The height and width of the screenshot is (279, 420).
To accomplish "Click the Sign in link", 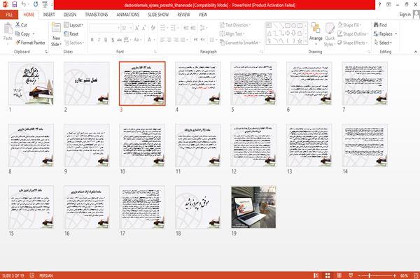I will point(405,15).
